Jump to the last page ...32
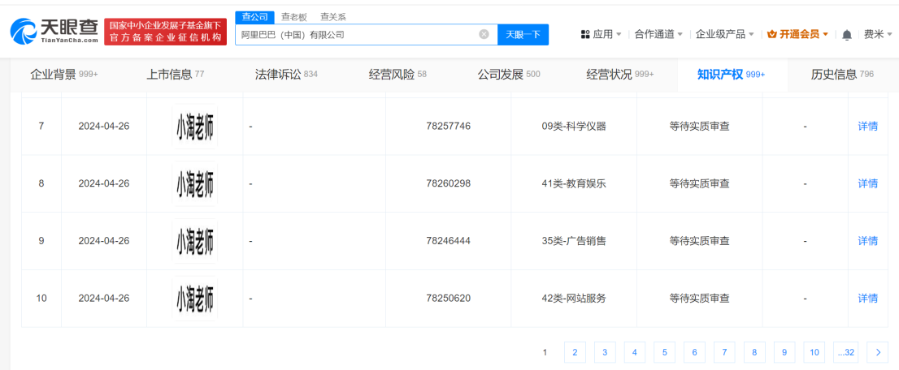Image resolution: width=899 pixels, height=370 pixels. [x=845, y=352]
